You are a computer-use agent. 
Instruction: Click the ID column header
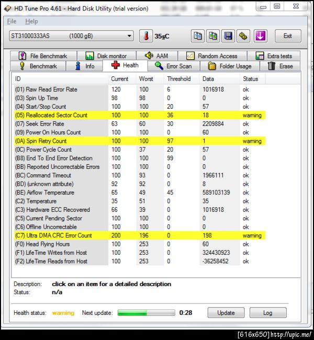60,78
